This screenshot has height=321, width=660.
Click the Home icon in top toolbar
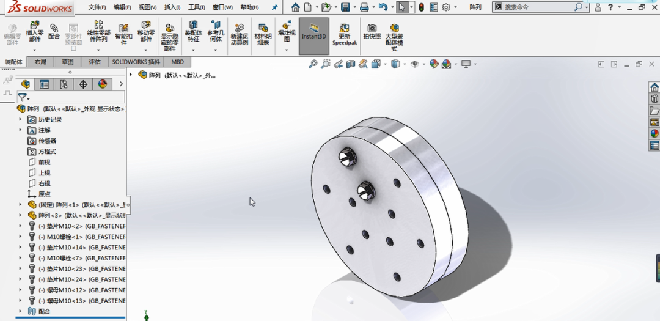click(296, 7)
